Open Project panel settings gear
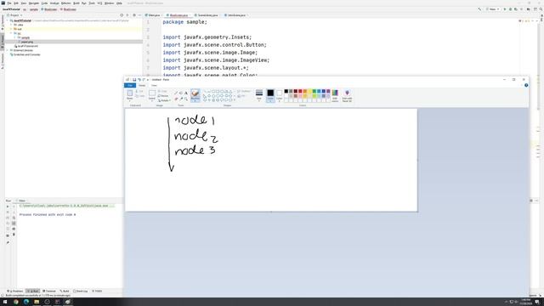The width and height of the screenshot is (544, 306). point(134,15)
